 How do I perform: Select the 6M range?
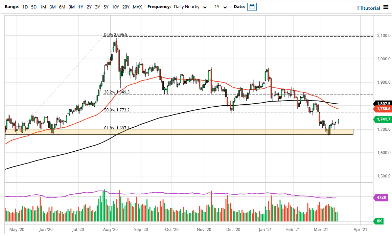[x=62, y=7]
